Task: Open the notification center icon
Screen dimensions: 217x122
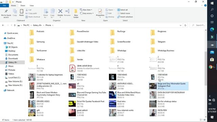Action: [x=212, y=117]
